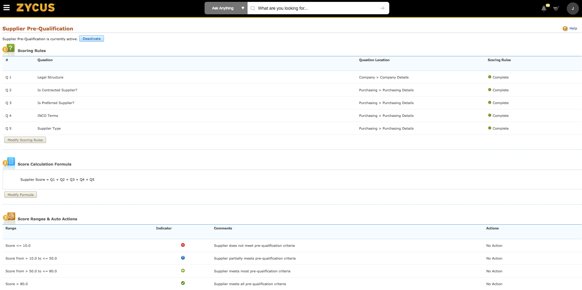This screenshot has height=290, width=582.
Task: Click the Score Calculation Formula calculator icon
Action: tap(10, 162)
